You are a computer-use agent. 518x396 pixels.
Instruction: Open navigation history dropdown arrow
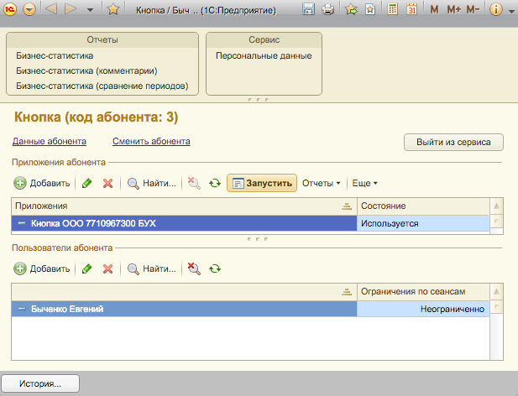click(x=90, y=10)
